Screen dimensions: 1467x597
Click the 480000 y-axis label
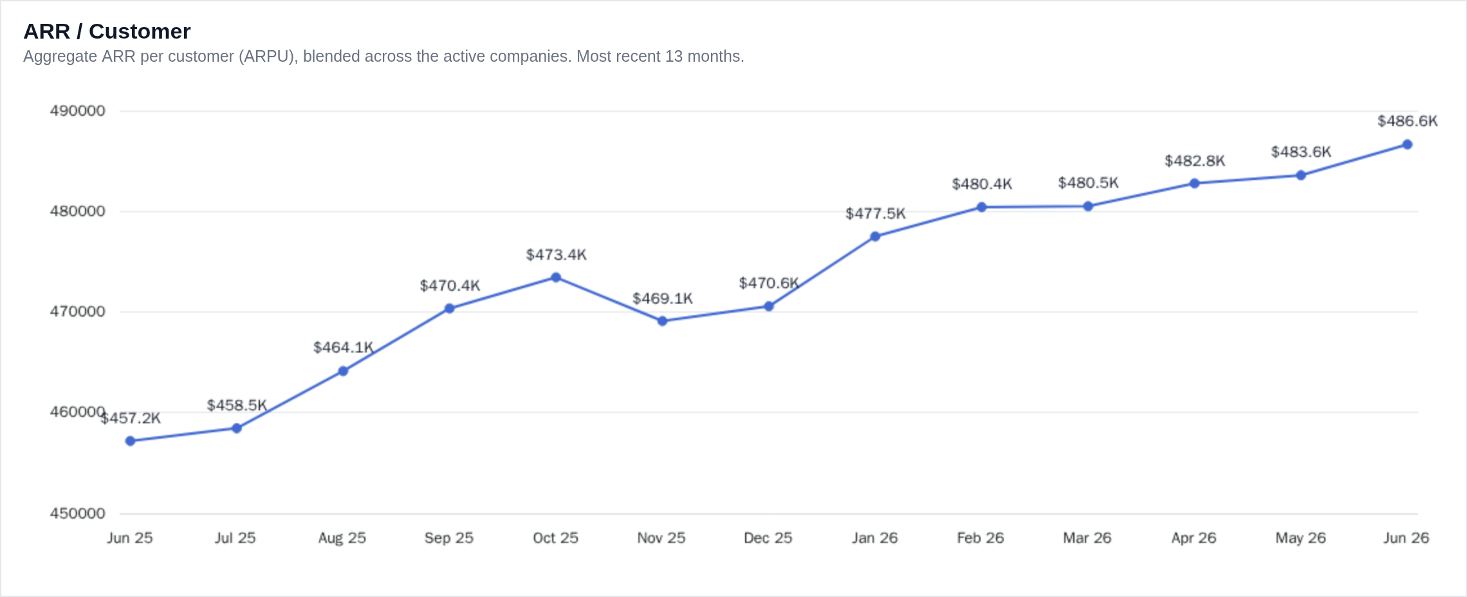click(78, 211)
